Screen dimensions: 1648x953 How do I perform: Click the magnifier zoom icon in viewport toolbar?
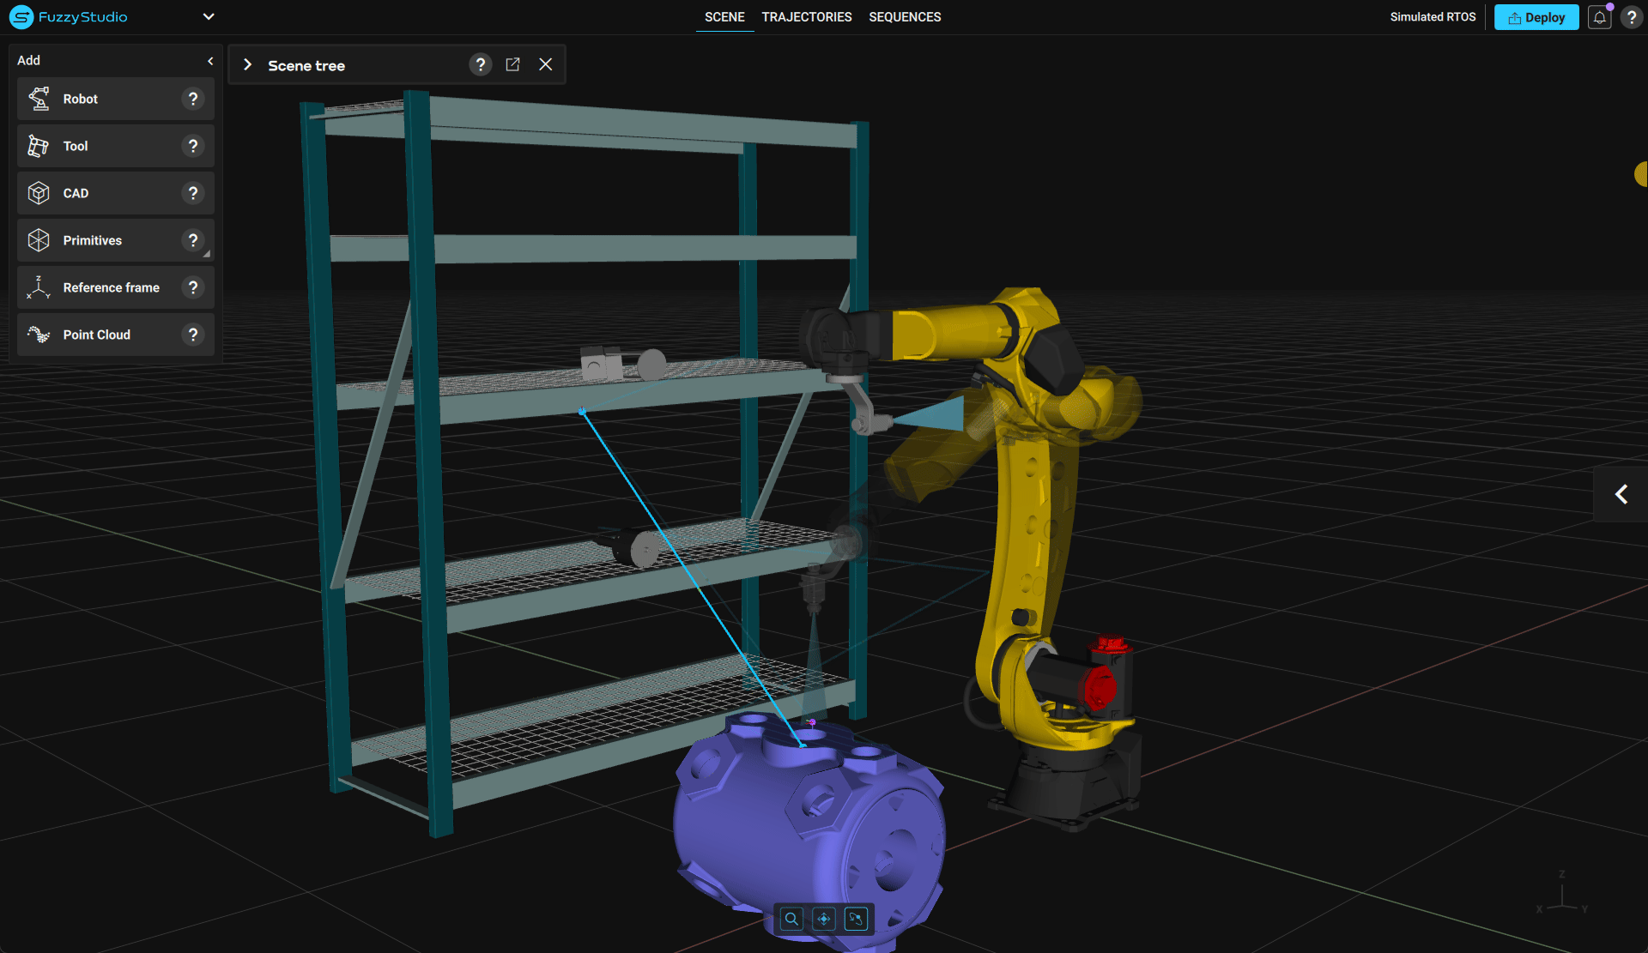pyautogui.click(x=791, y=919)
